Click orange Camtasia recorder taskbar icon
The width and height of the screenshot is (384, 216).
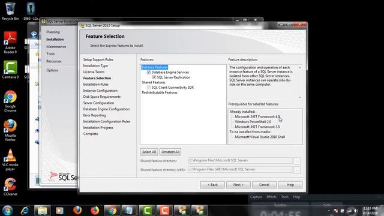pos(164,211)
